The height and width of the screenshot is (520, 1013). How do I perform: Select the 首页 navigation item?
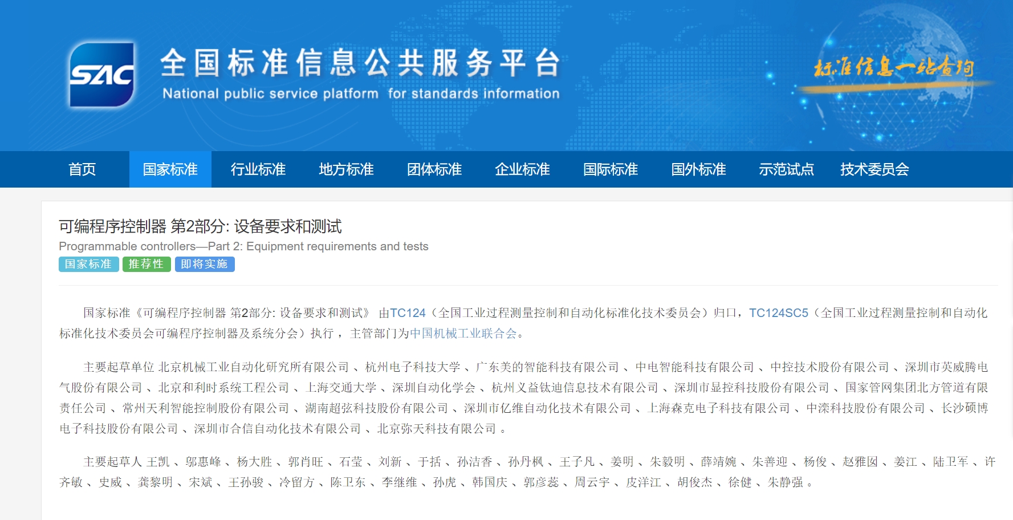82,169
